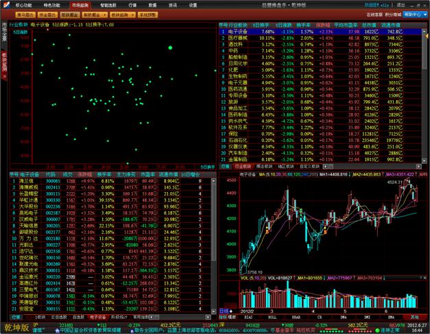Sort sector table by 5日换手 column header
Image resolution: width=430 pixels, height=334 pixels.
click(260, 25)
